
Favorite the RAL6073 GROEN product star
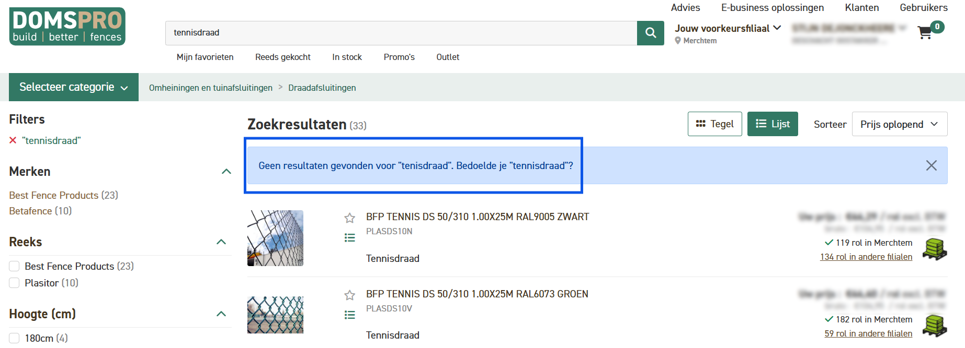(x=350, y=295)
